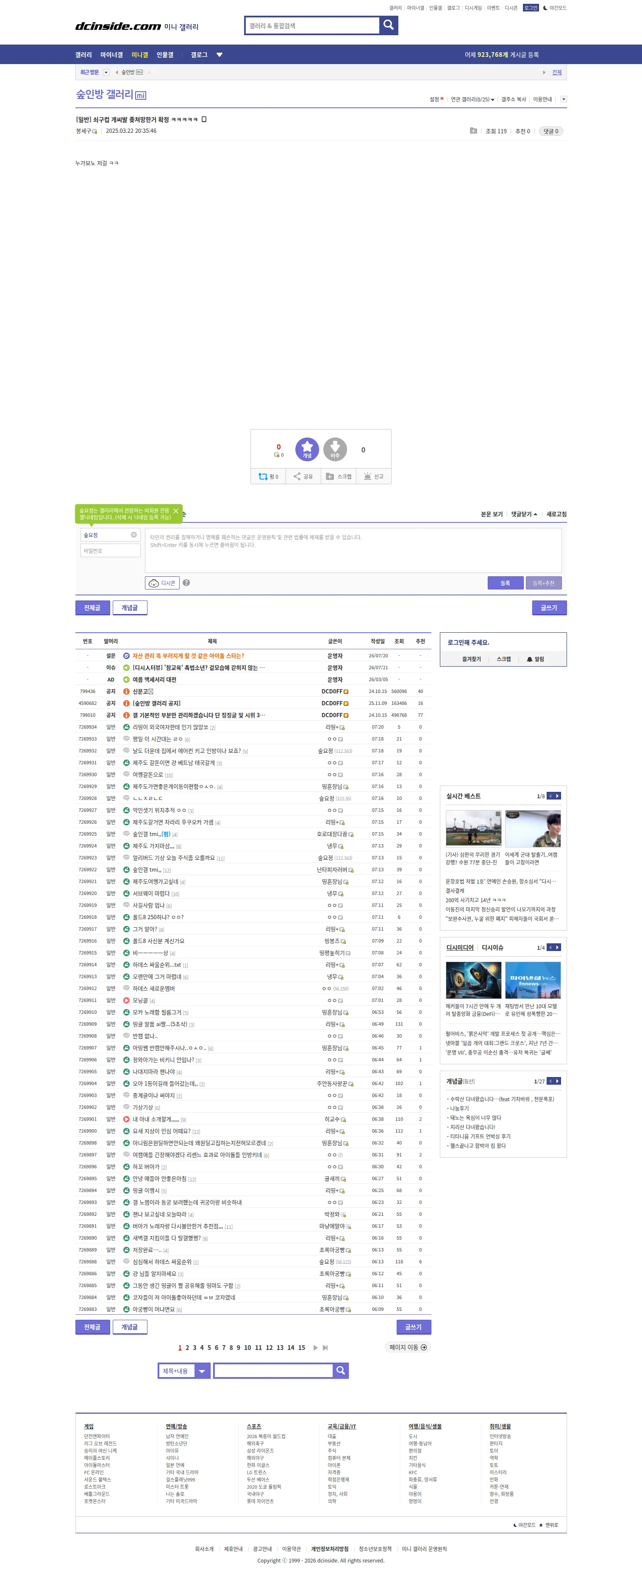The image size is (642, 1585).
Task: Click the comment text area
Action: point(353,550)
